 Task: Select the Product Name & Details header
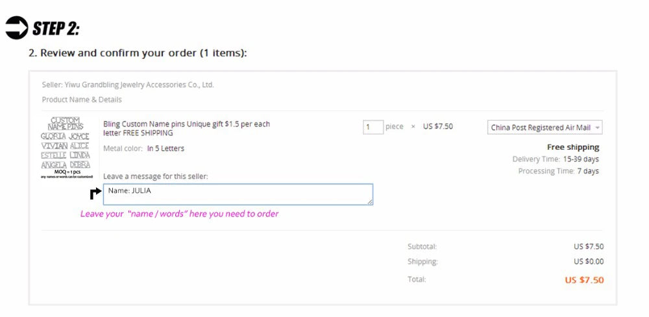pyautogui.click(x=82, y=100)
